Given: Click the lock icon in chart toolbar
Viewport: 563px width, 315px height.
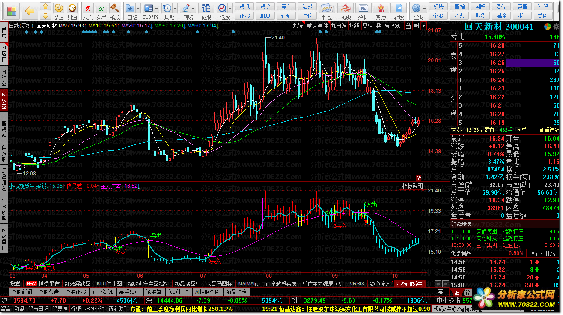Looking at the screenshot, I should point(408,26).
